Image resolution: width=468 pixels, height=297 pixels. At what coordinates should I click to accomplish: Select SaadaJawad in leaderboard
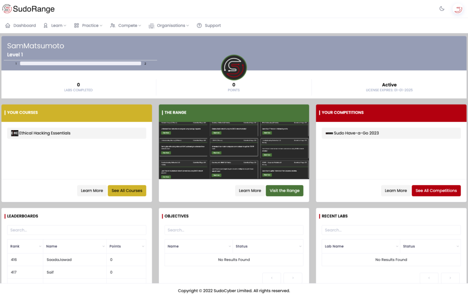(59, 260)
